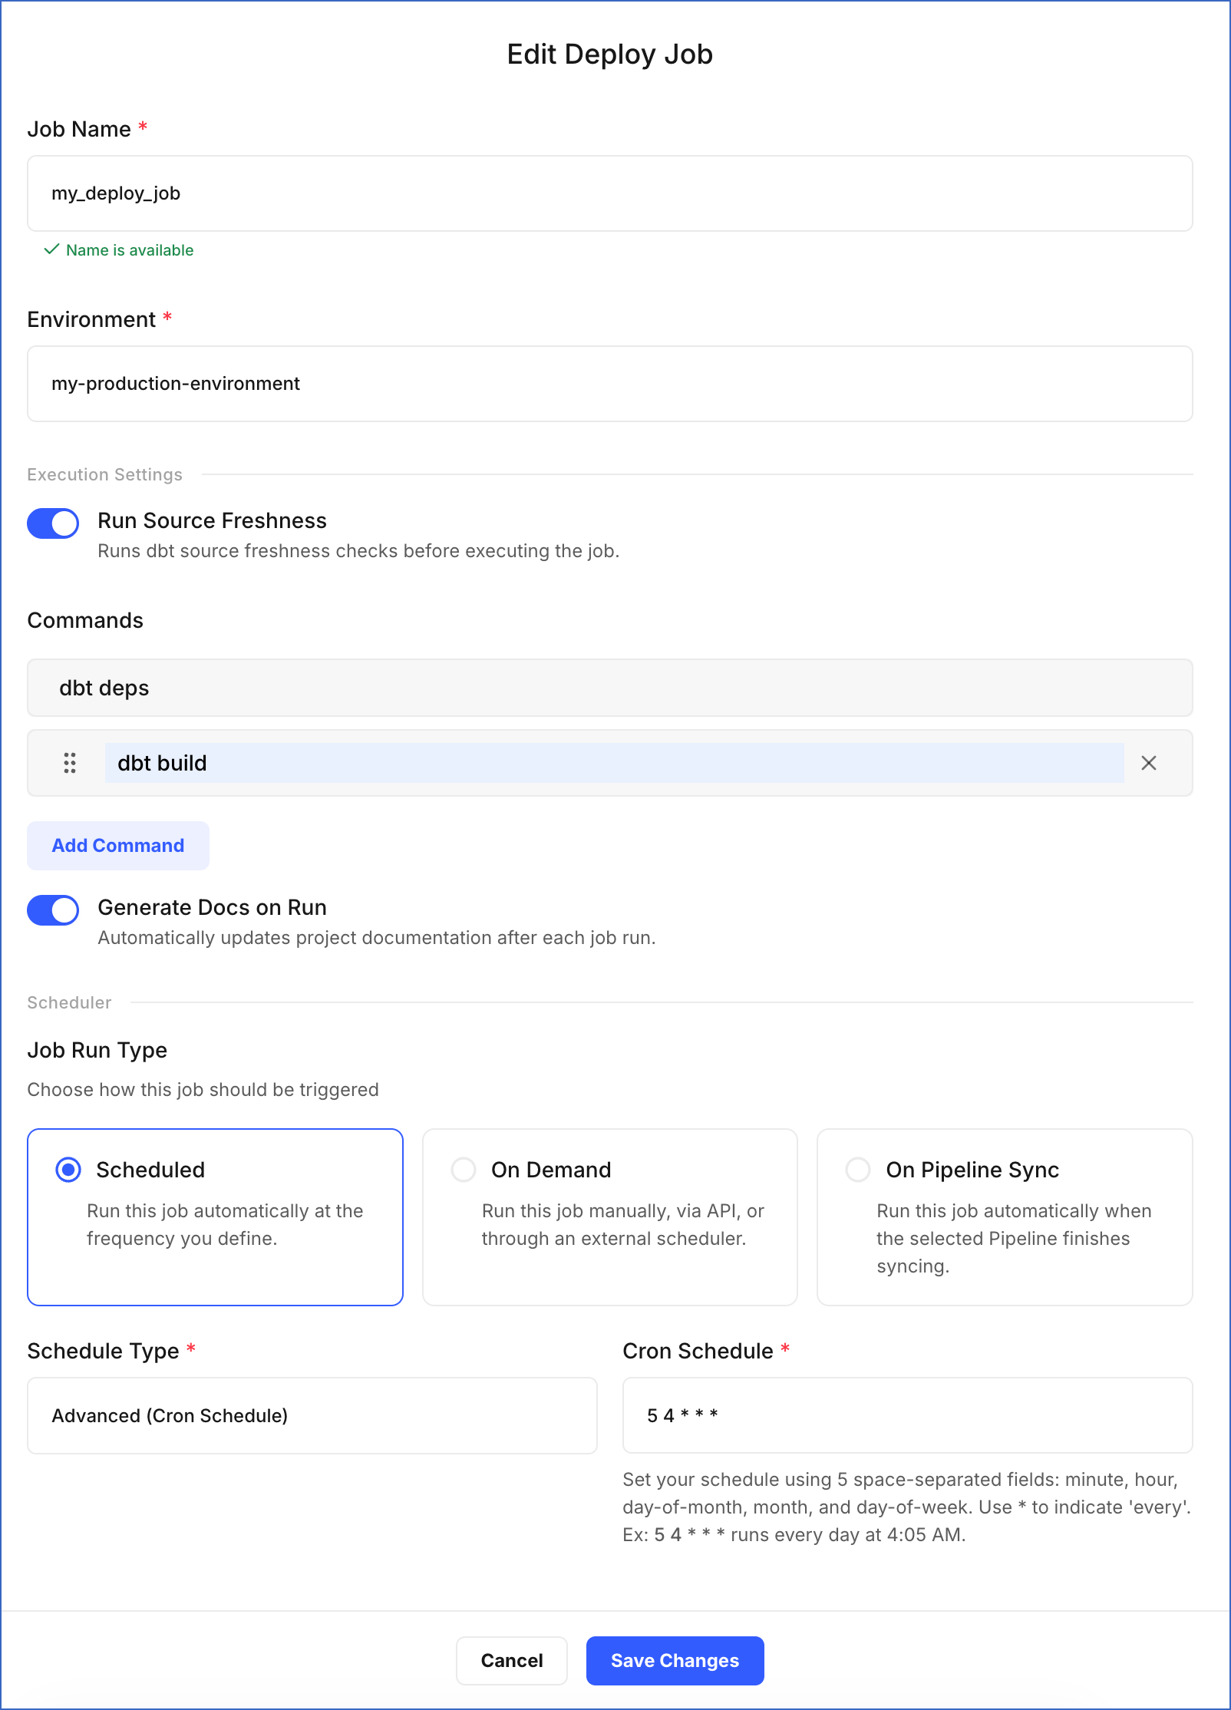Select the Scheduled radio option
This screenshot has height=1710, width=1231.
coord(68,1170)
